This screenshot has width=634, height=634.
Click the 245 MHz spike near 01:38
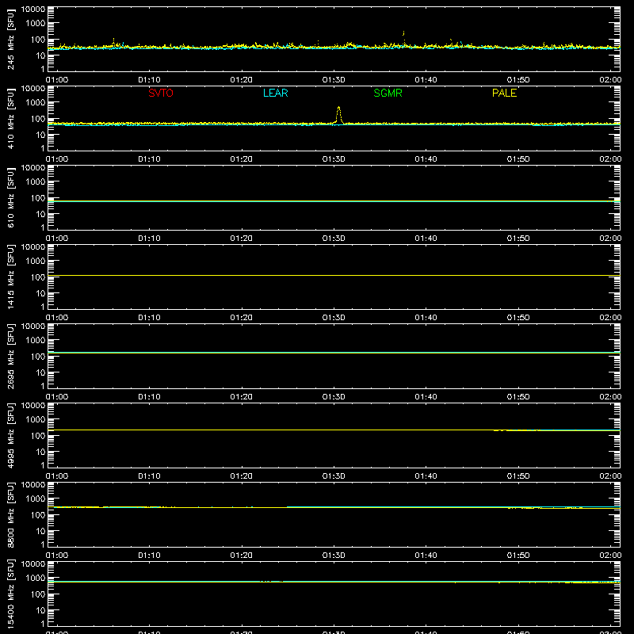coord(403,33)
